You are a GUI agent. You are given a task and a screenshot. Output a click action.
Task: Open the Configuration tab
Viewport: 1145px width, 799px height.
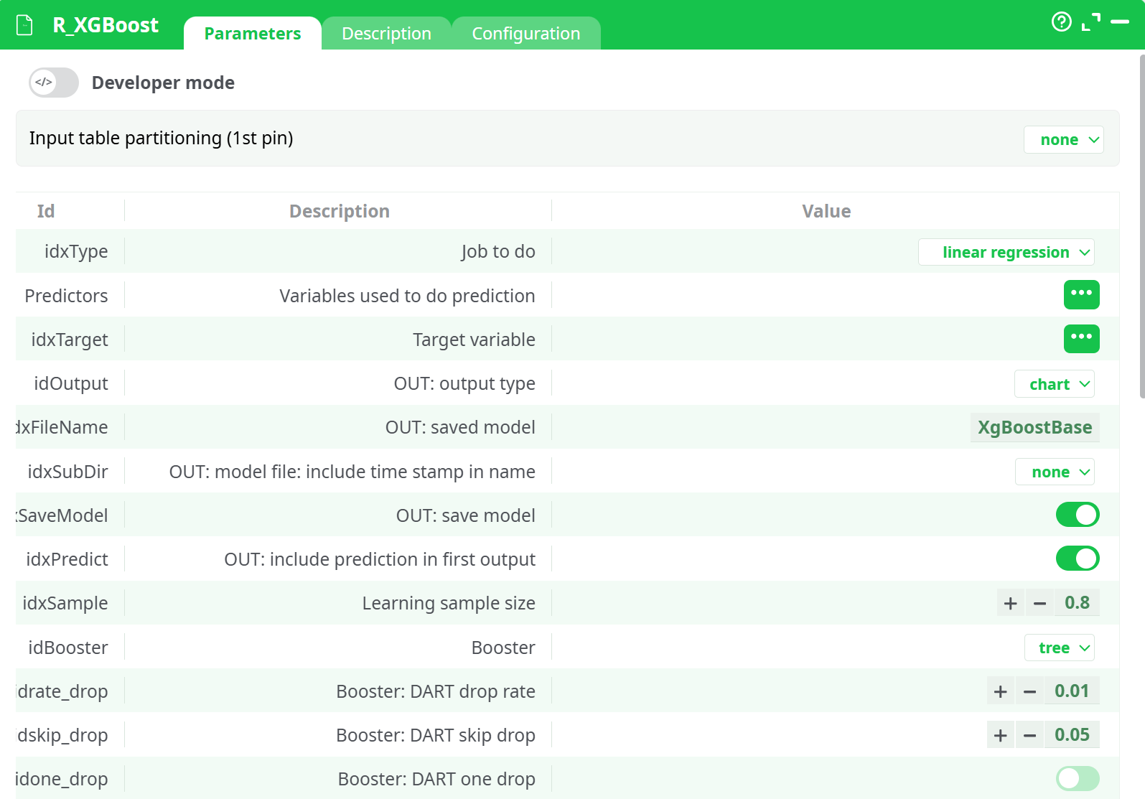(525, 34)
